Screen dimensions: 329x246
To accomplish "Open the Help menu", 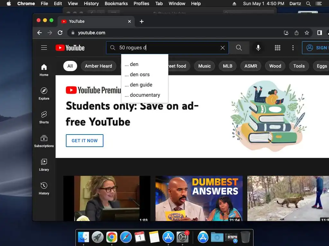I will 196,4.
